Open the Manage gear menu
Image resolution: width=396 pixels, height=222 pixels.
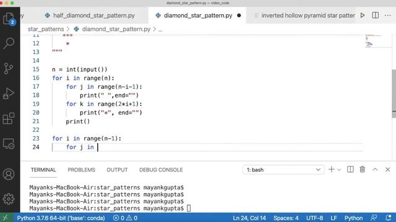tap(9, 199)
